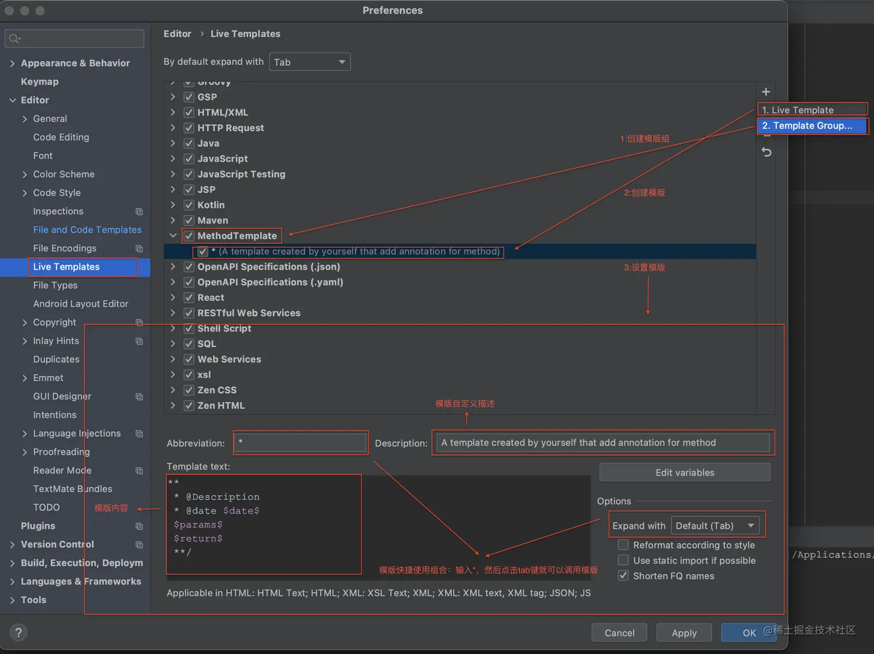Open Keymap settings
The image size is (874, 654).
point(39,81)
